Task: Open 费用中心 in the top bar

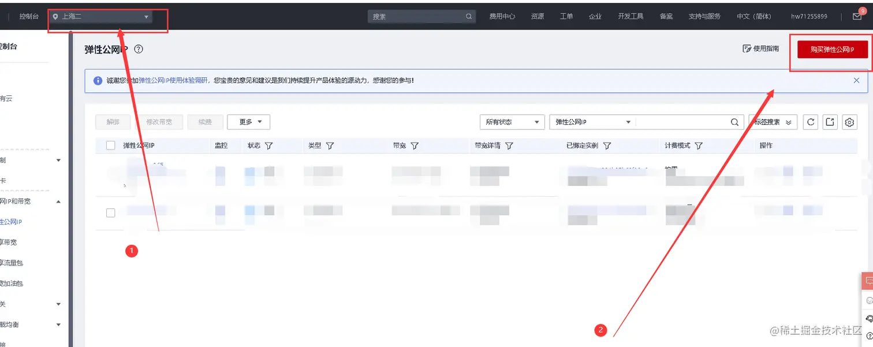Action: tap(502, 17)
